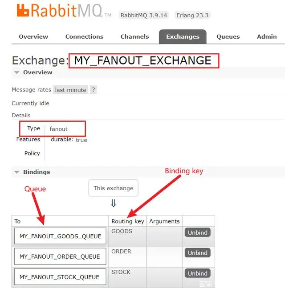Open the Connections tab
The width and height of the screenshot is (285, 292).
pos(84,36)
